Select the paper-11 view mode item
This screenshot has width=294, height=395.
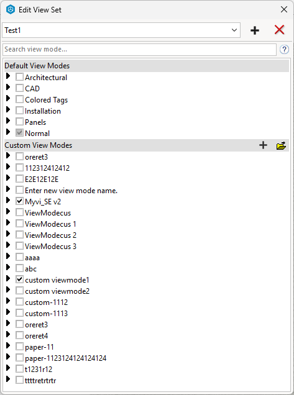click(x=39, y=347)
